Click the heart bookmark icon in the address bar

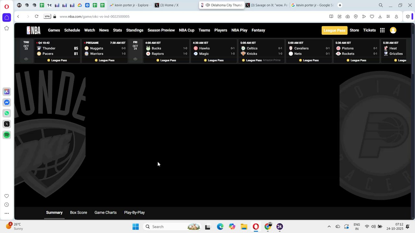click(372, 17)
